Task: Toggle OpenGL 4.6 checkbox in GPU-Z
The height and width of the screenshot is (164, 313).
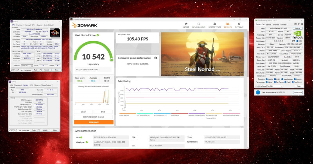Action: pos(293,82)
